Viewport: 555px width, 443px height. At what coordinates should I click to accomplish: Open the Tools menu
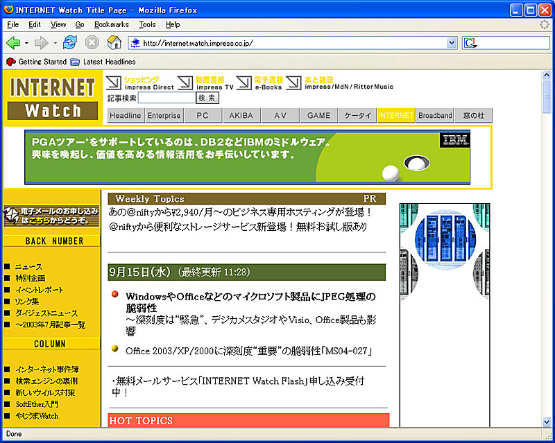pos(147,24)
